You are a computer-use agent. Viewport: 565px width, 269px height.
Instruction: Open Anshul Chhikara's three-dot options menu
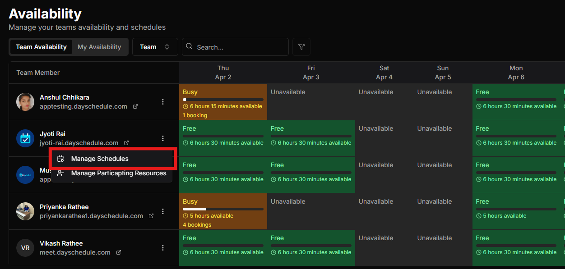click(163, 102)
